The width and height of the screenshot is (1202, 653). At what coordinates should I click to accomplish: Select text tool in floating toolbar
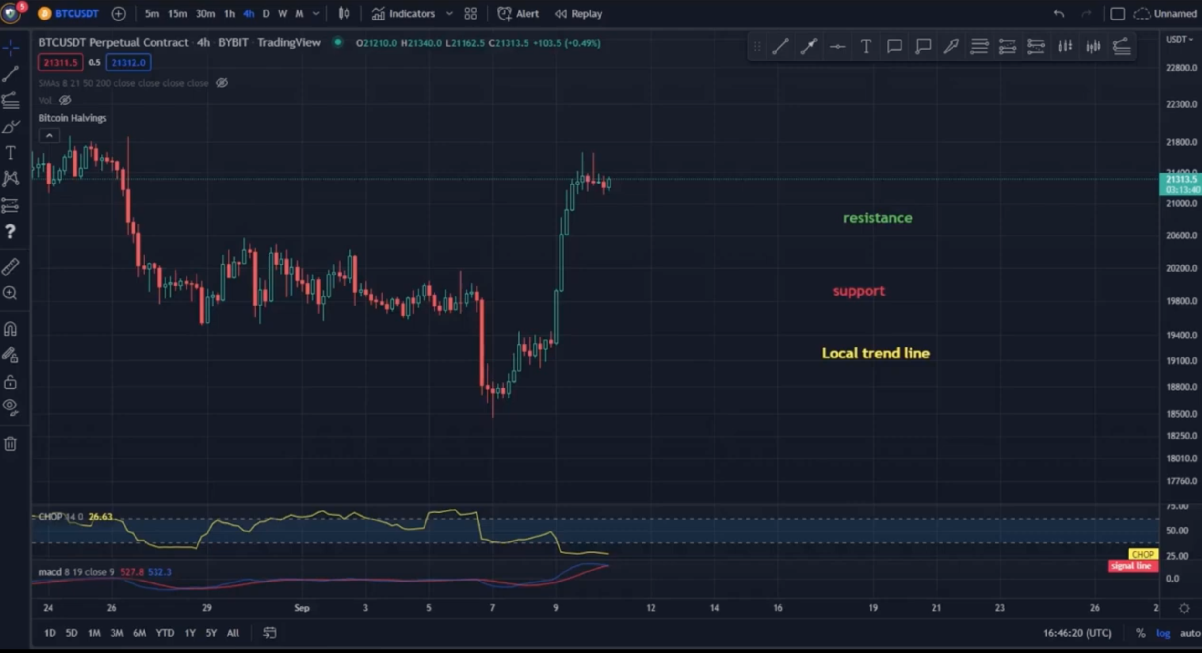pos(866,47)
